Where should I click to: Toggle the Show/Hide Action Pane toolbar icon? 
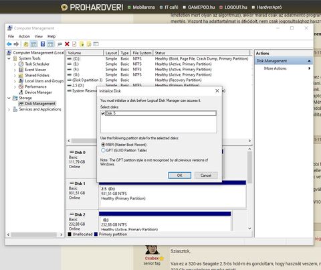point(51,44)
